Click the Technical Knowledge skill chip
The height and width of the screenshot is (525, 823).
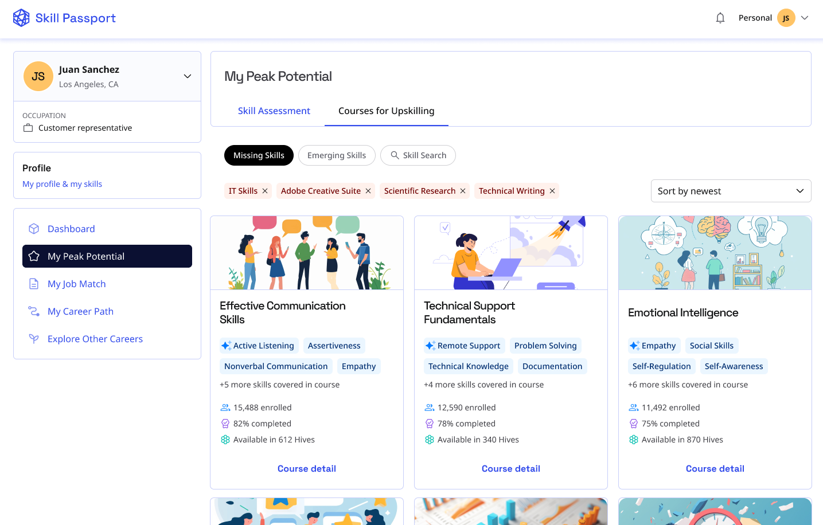pyautogui.click(x=469, y=366)
